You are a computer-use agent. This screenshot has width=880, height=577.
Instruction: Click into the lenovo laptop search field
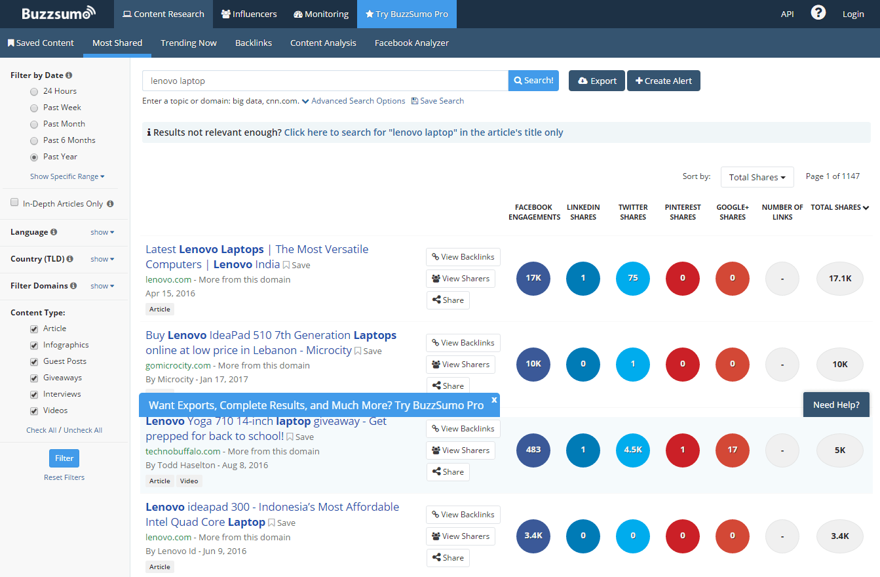[x=325, y=81]
